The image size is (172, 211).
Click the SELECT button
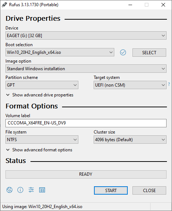[x=149, y=52]
